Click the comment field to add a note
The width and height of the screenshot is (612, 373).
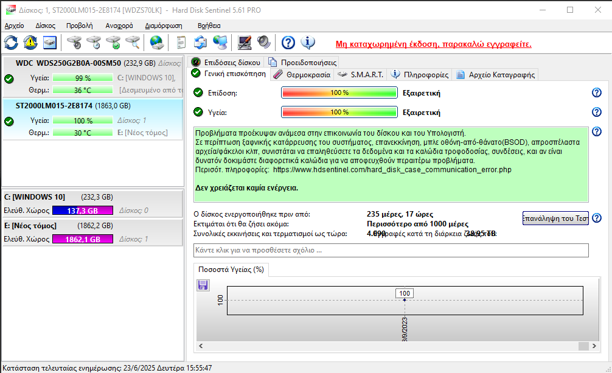pos(391,250)
